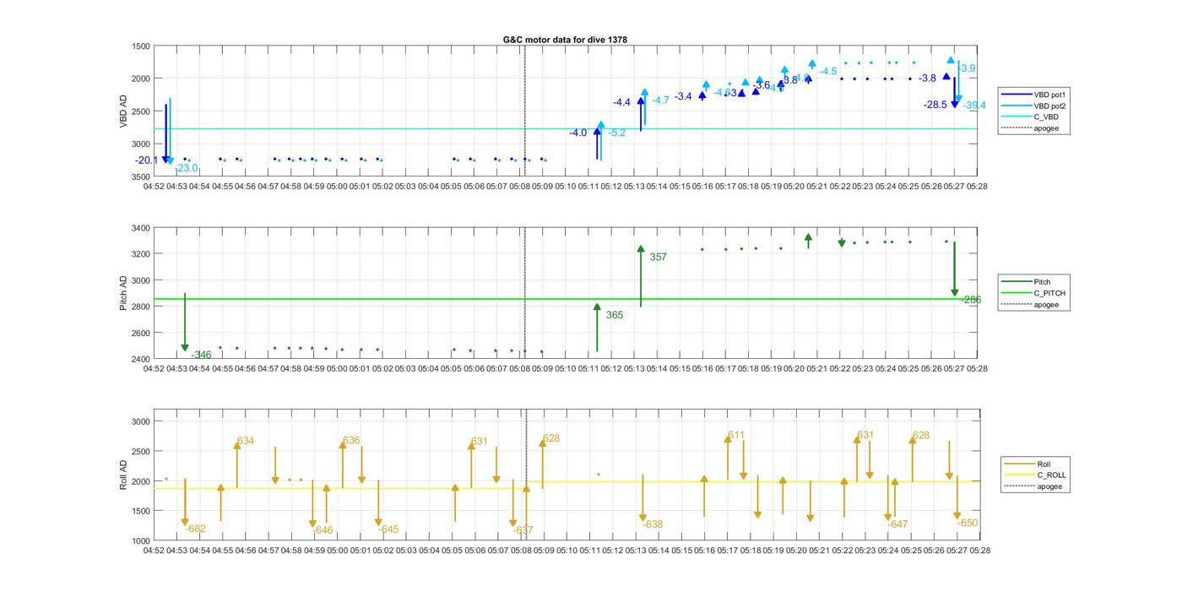Click the plot title for dive 1378
Image resolution: width=1182 pixels, height=608 pixels.
click(x=565, y=40)
